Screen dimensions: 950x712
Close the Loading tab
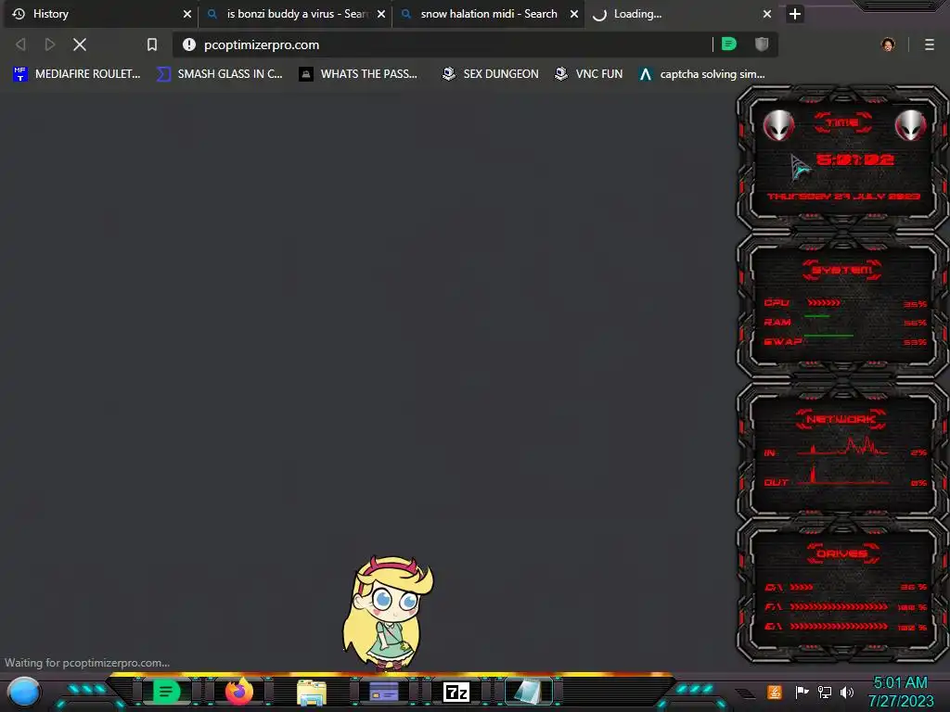click(767, 14)
